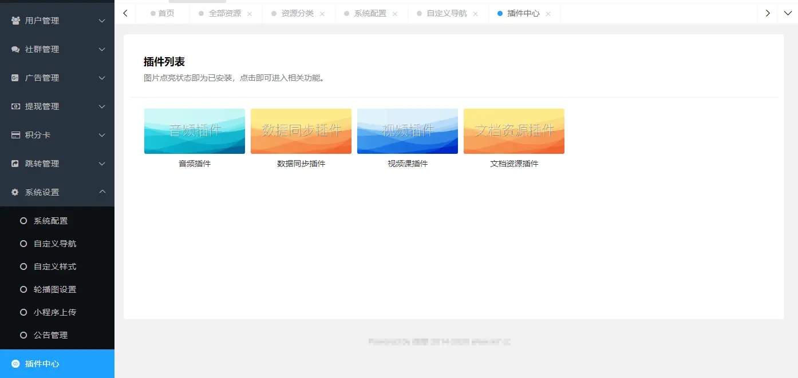Click the 系统设置 gear icon
798x378 pixels.
tap(14, 192)
